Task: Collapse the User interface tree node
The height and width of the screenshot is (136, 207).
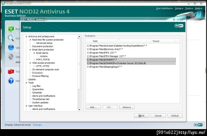Action: pyautogui.click(x=26, y=106)
